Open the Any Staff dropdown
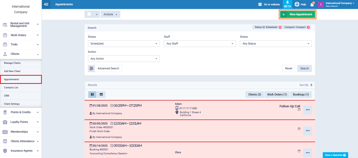The image size is (358, 158). click(x=200, y=44)
